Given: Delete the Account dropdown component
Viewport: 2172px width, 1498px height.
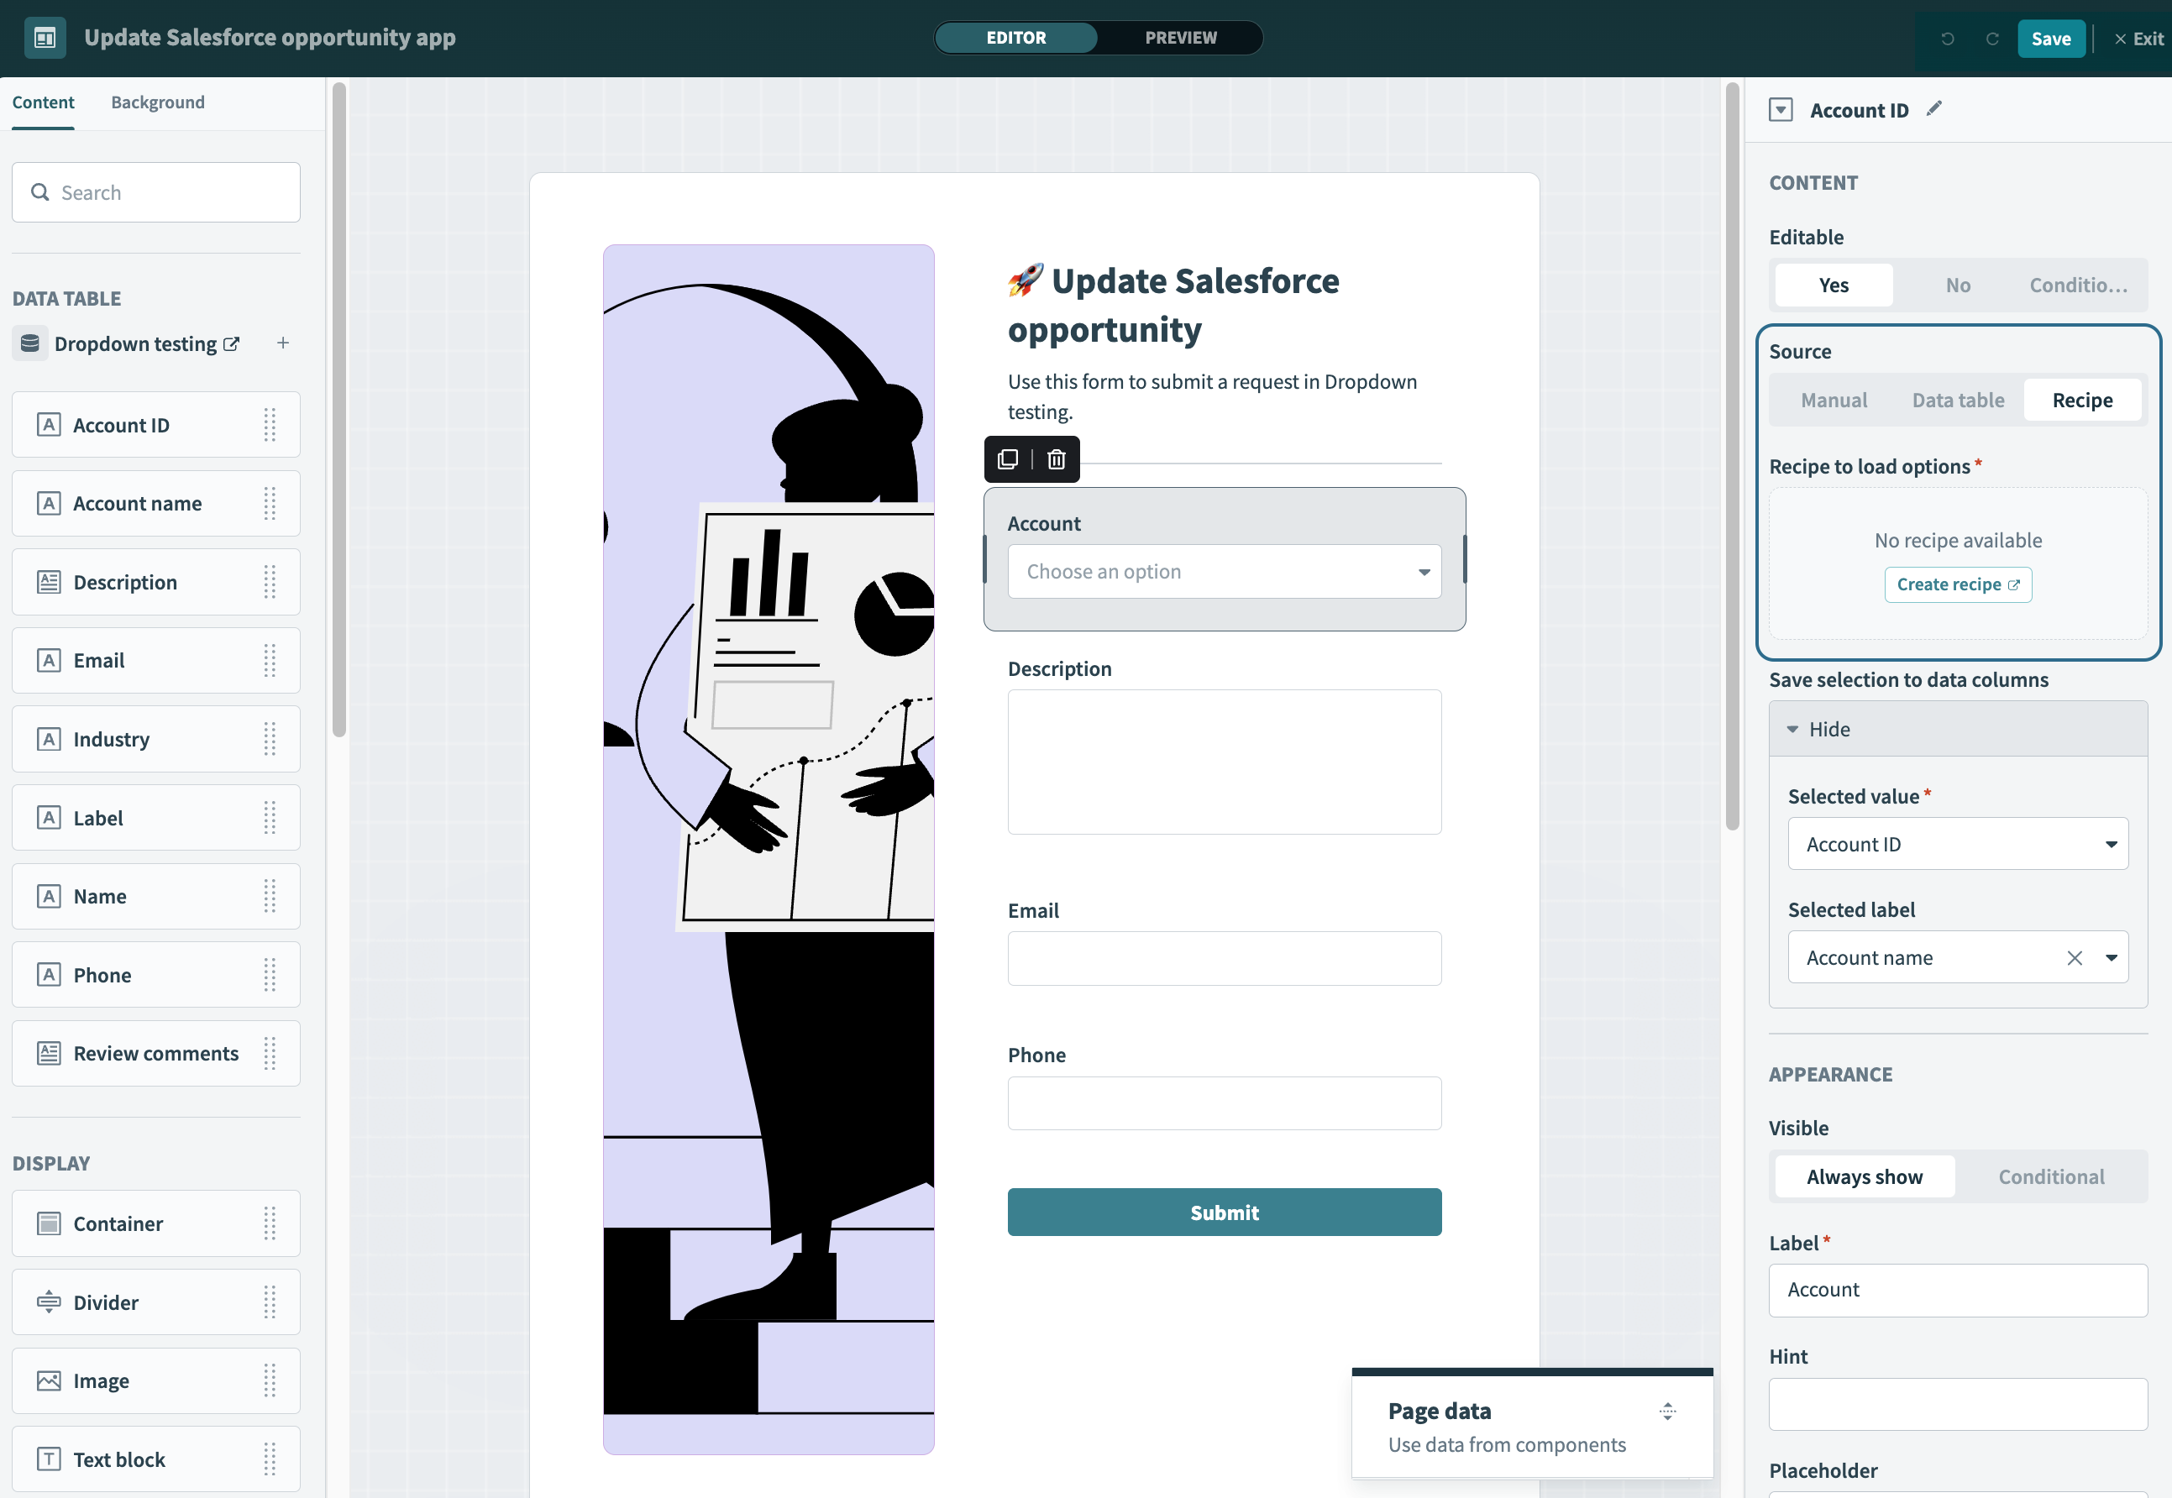Looking at the screenshot, I should pos(1055,459).
